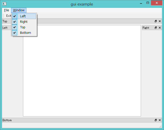The height and width of the screenshot is (130, 164).
Task: Click the toolbar drag handle
Action: (3, 16)
